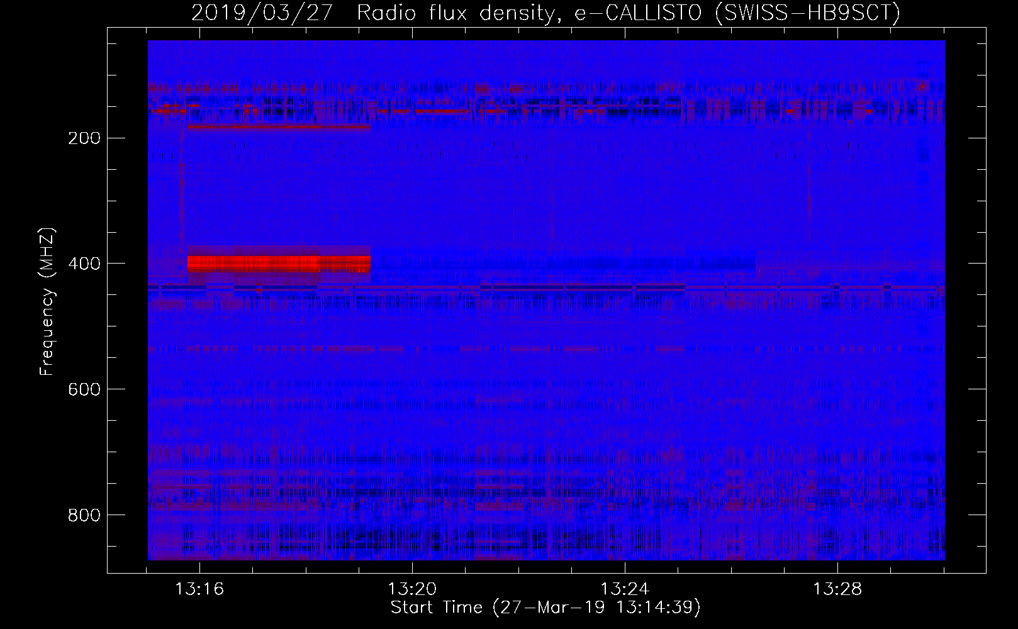Click the 13:20 time tick label
This screenshot has width=1018, height=629.
412,589
